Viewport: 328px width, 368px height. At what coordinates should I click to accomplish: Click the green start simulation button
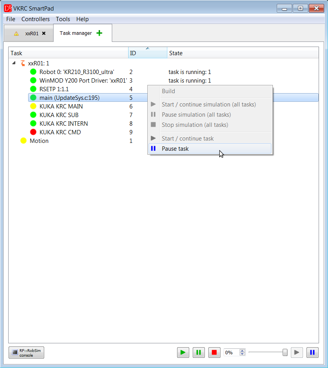click(183, 352)
